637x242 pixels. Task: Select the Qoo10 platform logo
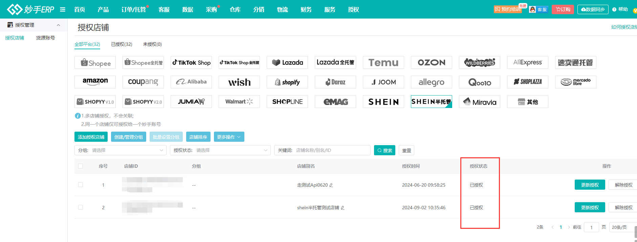[480, 82]
